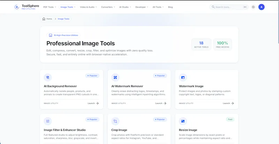Image resolution: width=279 pixels, height=144 pixels.
Task: Open the Resize Image title
Action: point(188,130)
